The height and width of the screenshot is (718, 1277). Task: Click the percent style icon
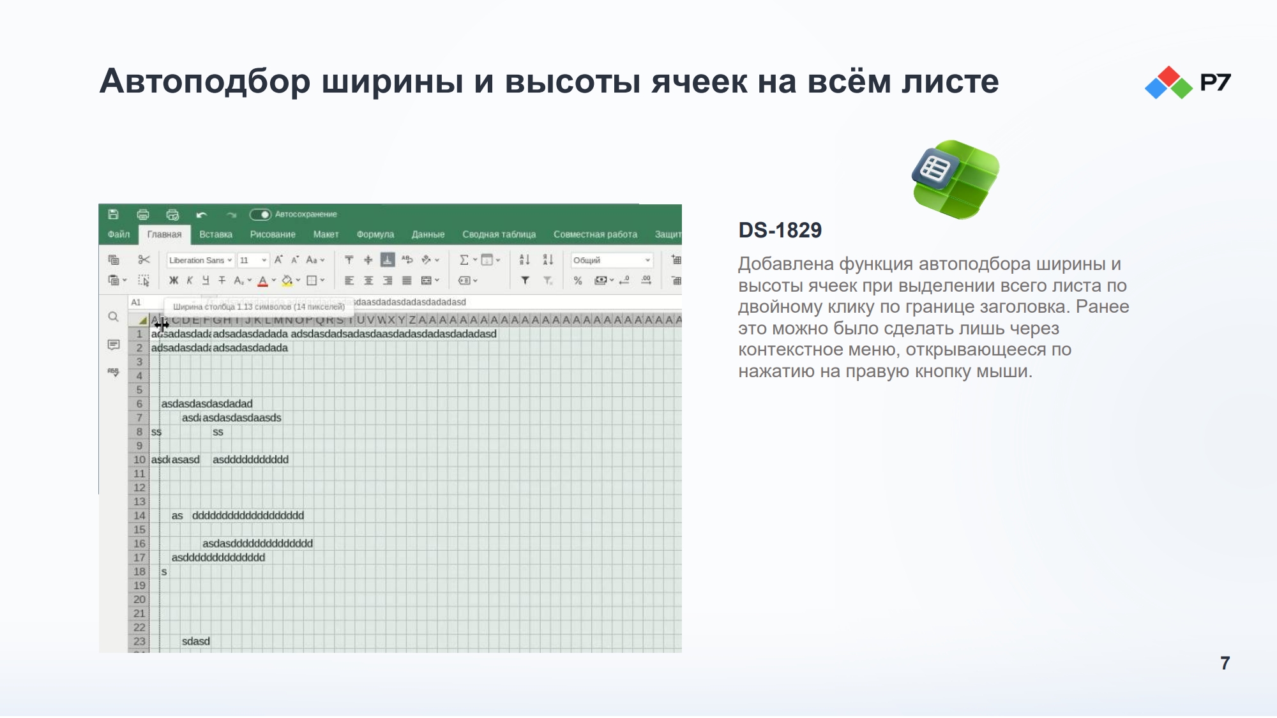pos(578,280)
